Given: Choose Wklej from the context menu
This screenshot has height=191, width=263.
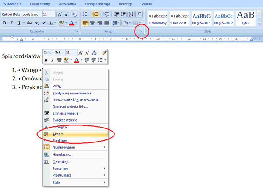Looking at the screenshot, I should point(75,86).
